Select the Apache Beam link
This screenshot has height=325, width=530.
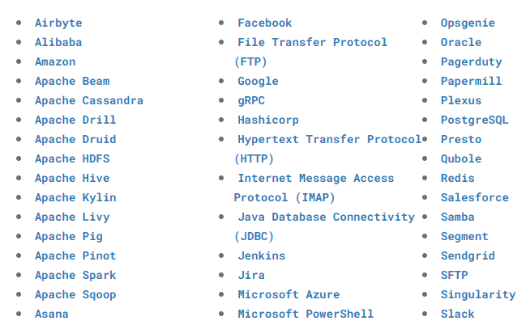click(72, 81)
